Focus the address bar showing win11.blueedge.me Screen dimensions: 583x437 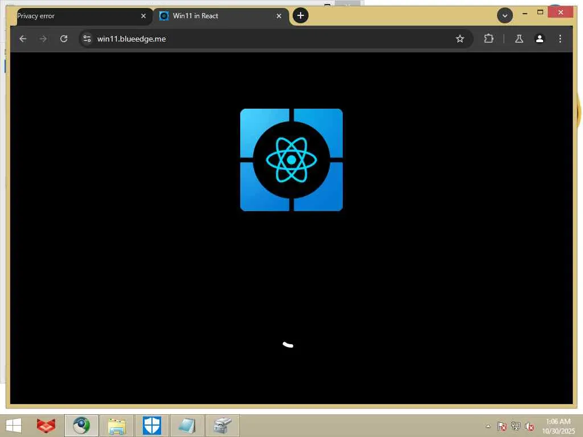click(276, 39)
